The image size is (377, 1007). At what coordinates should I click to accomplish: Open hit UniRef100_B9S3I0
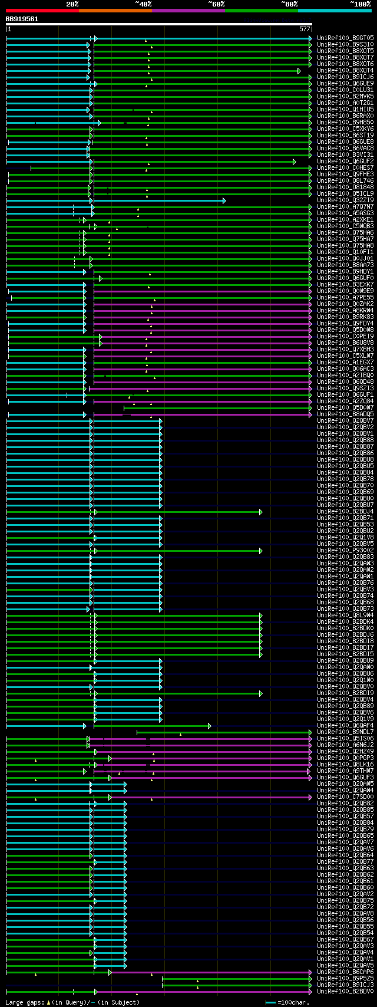(345, 45)
